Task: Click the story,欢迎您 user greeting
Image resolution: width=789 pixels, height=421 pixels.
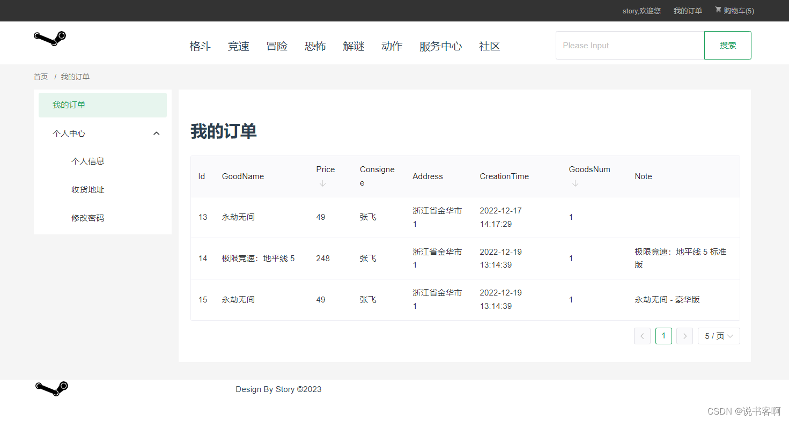Action: click(641, 11)
